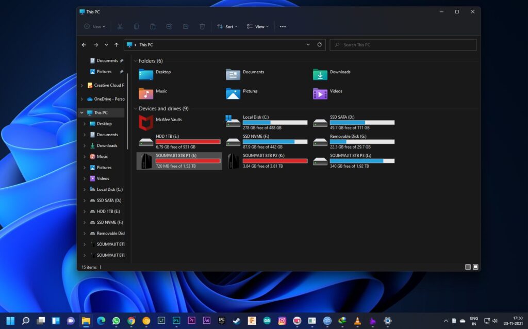Expand OneDrive - Personal in navigation pane
The width and height of the screenshot is (528, 329).
pyautogui.click(x=82, y=99)
